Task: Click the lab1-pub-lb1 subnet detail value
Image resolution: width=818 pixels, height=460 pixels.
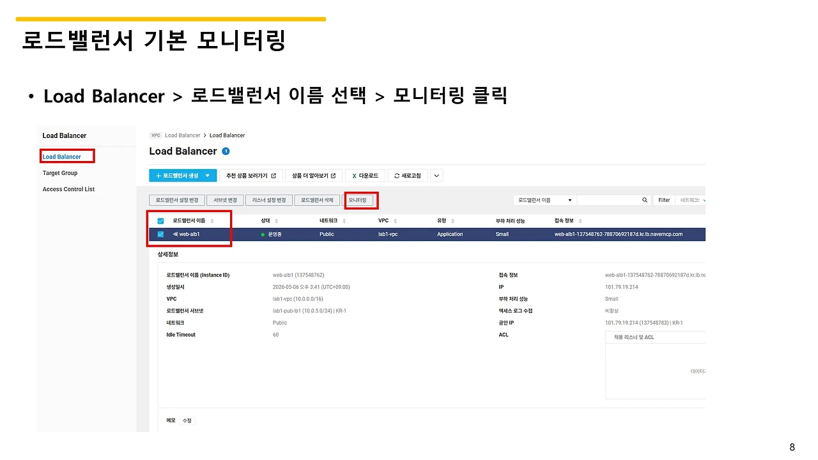Action: point(309,311)
